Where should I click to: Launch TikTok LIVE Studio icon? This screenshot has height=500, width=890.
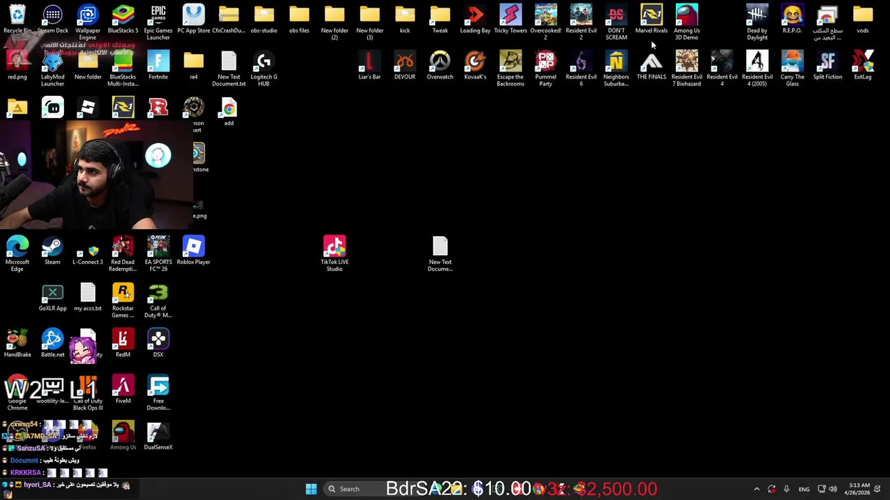(x=334, y=253)
